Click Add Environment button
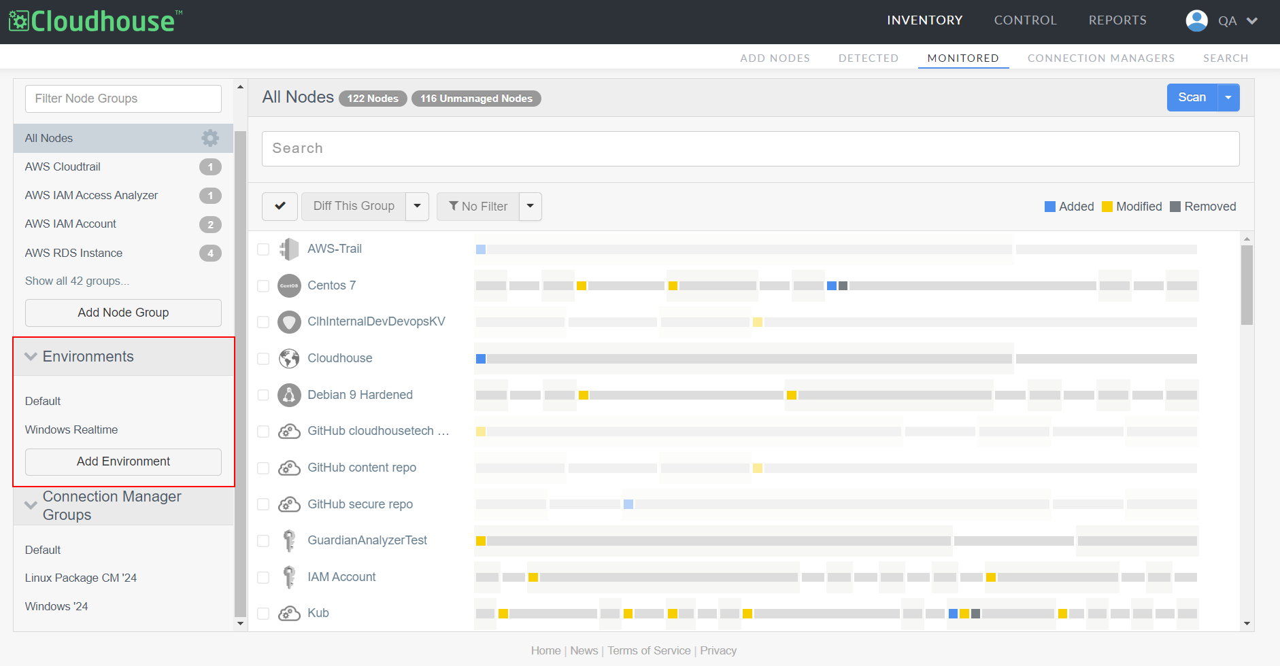This screenshot has height=666, width=1280. 123,461
